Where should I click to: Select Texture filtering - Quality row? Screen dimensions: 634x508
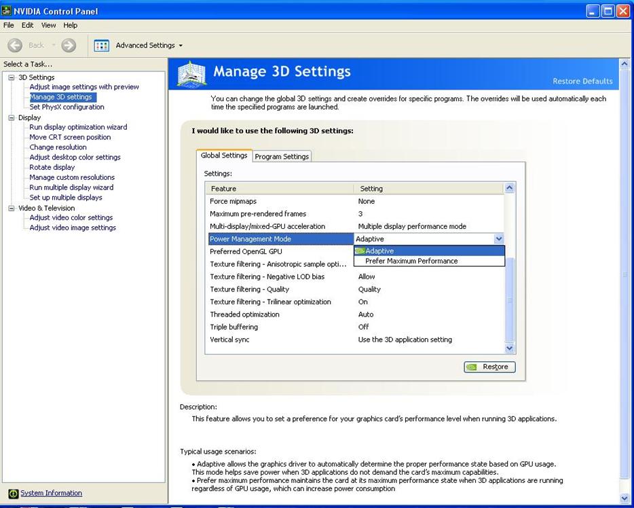point(356,289)
